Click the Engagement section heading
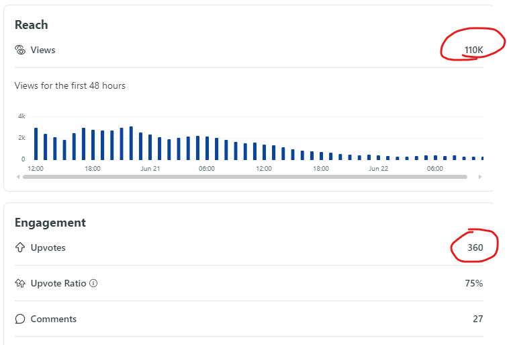507x345 pixels. (50, 223)
